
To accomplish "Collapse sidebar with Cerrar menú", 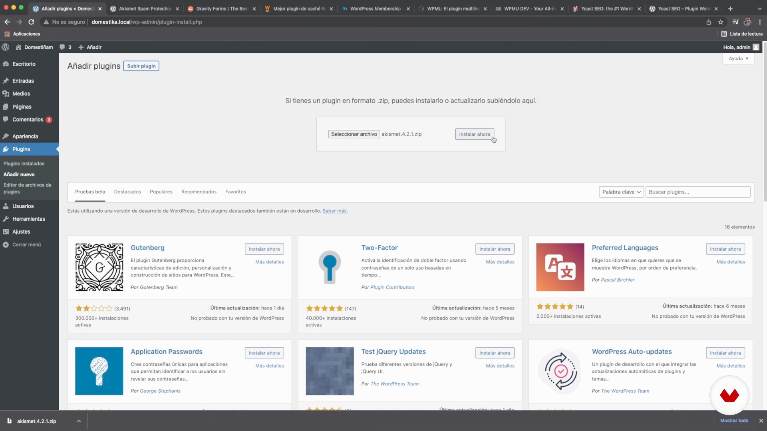I will pos(26,245).
